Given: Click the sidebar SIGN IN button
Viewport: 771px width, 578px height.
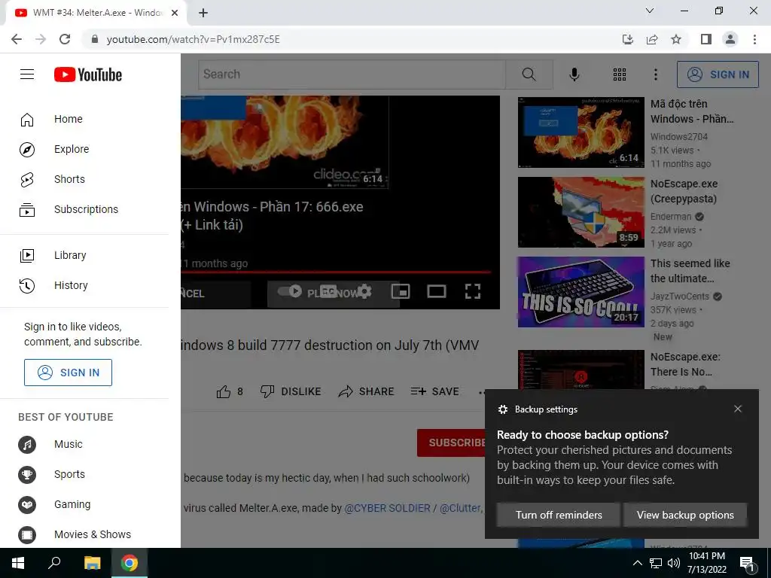Looking at the screenshot, I should pos(68,373).
